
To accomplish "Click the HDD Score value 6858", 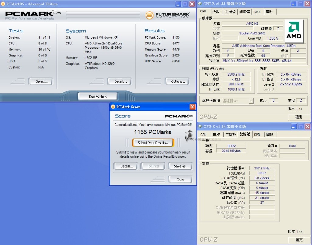I will 176,61.
